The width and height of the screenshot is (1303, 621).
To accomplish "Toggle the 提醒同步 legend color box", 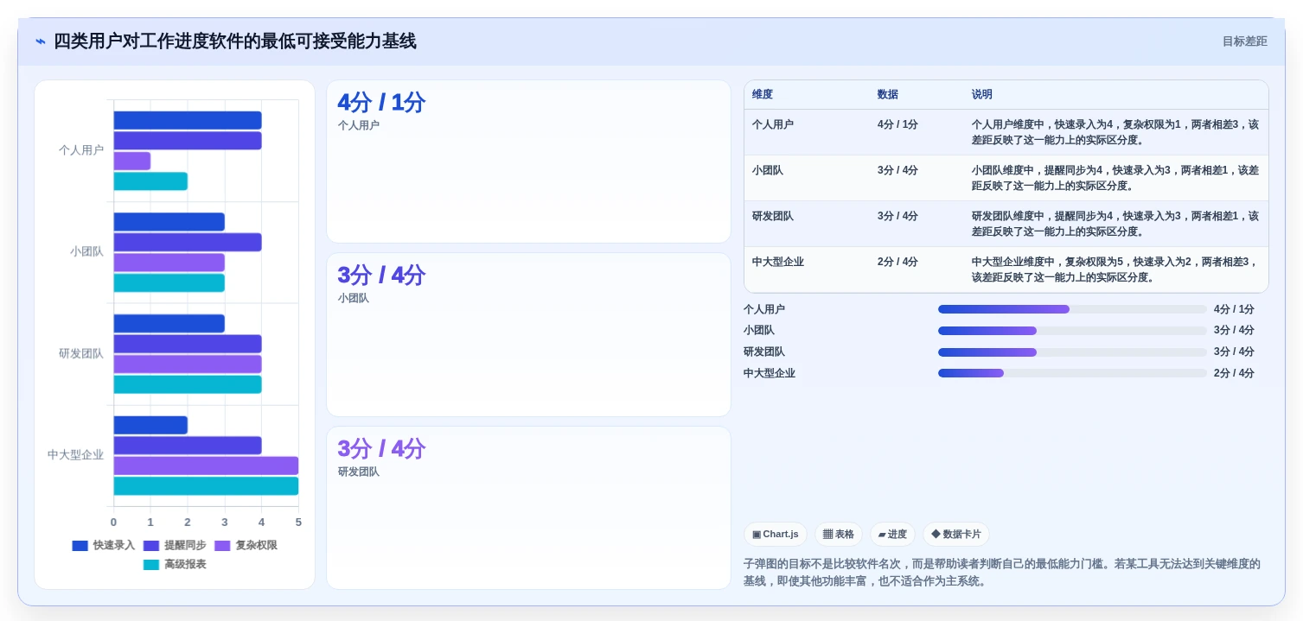I will [x=150, y=546].
